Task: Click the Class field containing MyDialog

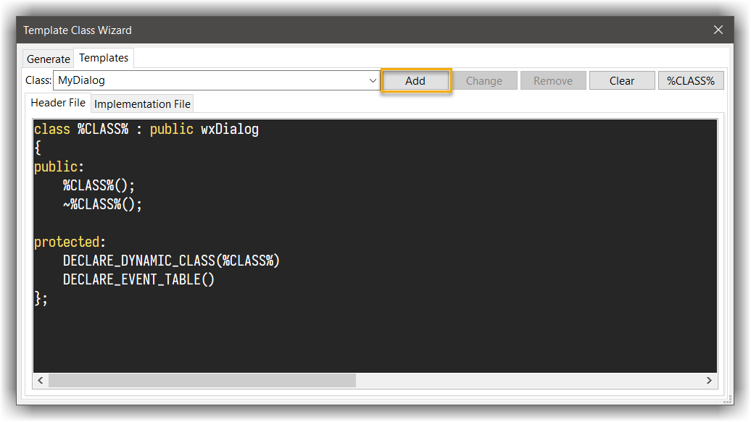Action: [x=210, y=81]
